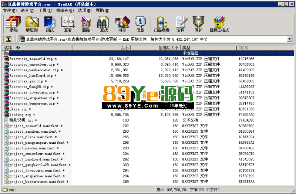296x194 pixels.
Task: Open the Help (帮助) menu
Action: pyautogui.click(x=102, y=11)
